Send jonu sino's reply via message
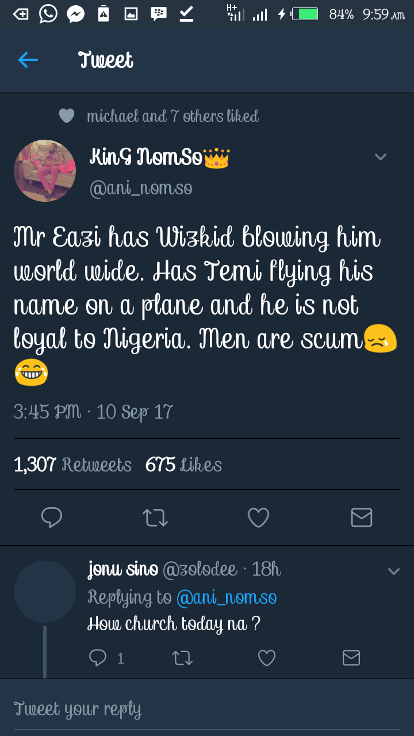 351,658
